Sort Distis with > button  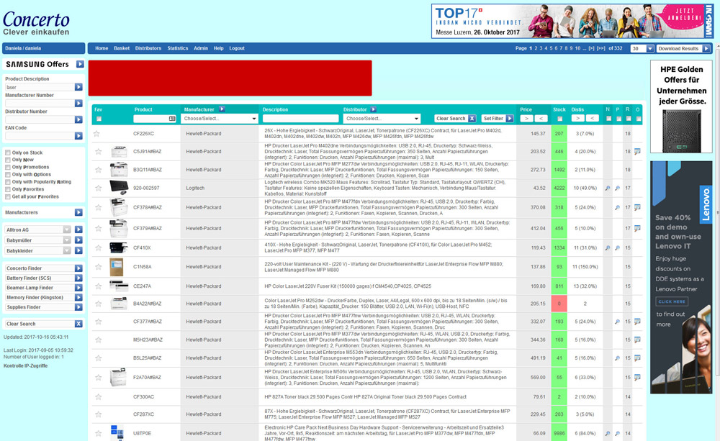(x=577, y=119)
